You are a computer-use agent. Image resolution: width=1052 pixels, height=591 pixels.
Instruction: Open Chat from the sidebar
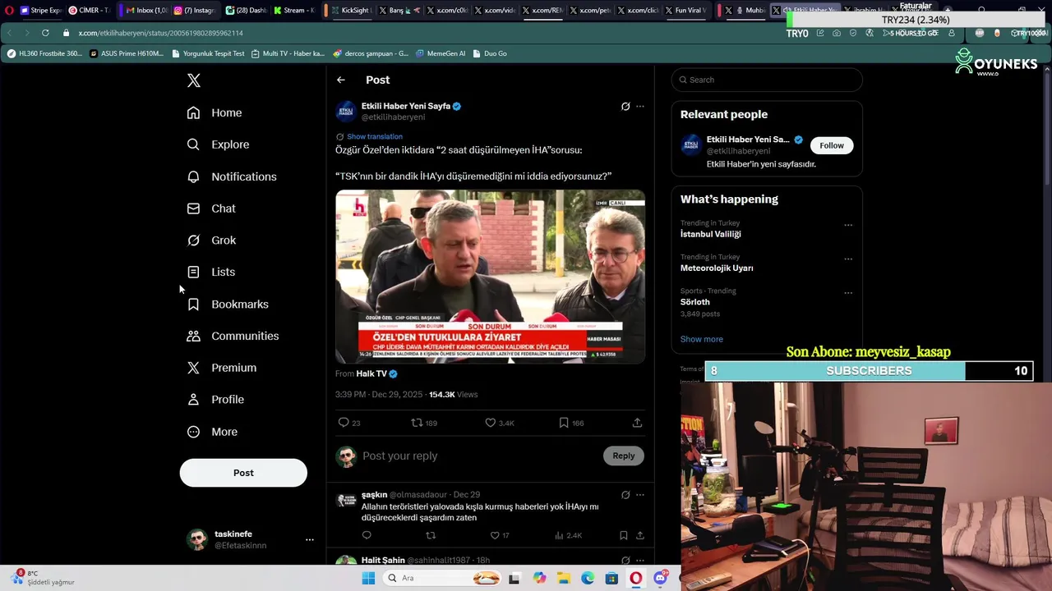(211, 208)
